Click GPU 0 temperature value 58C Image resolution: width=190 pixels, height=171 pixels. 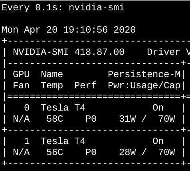click(x=55, y=119)
